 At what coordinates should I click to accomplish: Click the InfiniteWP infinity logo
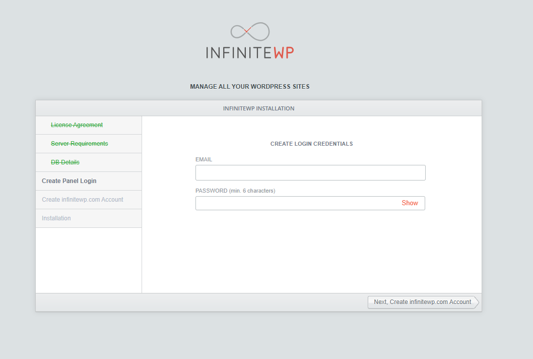(250, 31)
